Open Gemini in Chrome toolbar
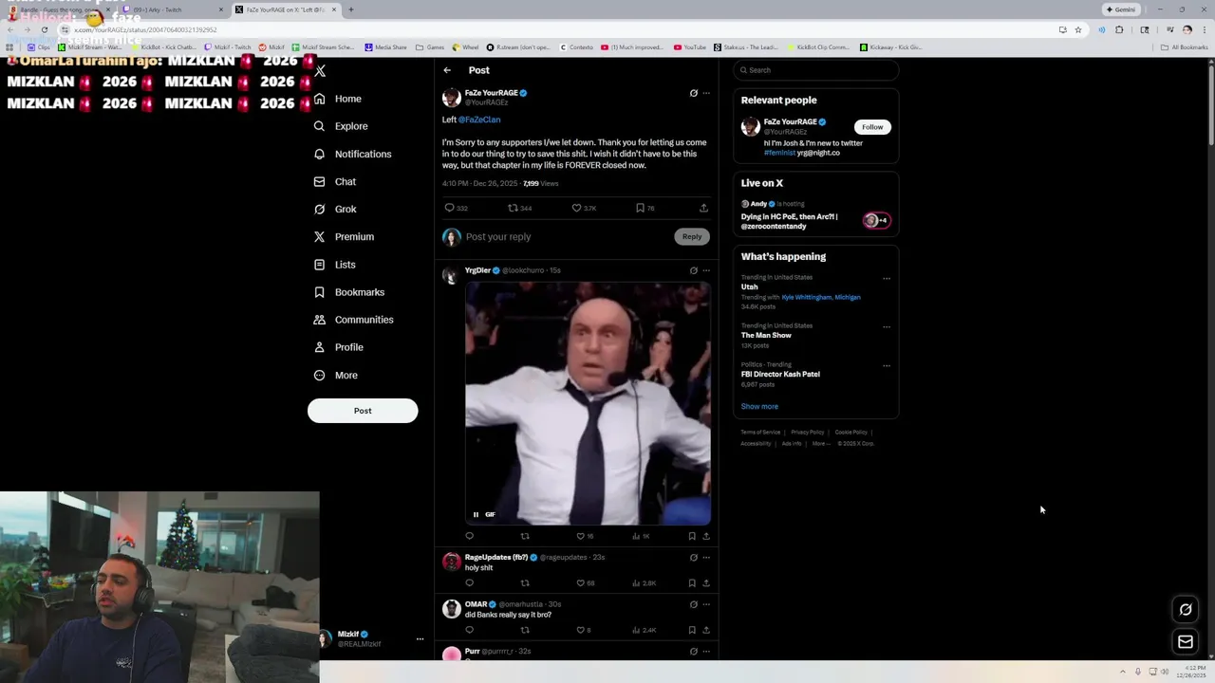The height and width of the screenshot is (683, 1215). point(1120,9)
